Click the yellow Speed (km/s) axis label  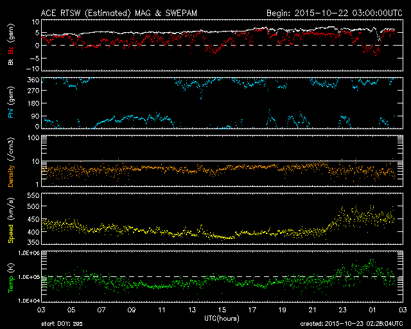(11, 220)
